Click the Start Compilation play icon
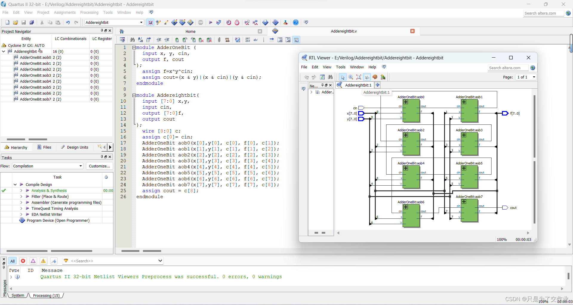The width and height of the screenshot is (573, 305). [x=210, y=22]
